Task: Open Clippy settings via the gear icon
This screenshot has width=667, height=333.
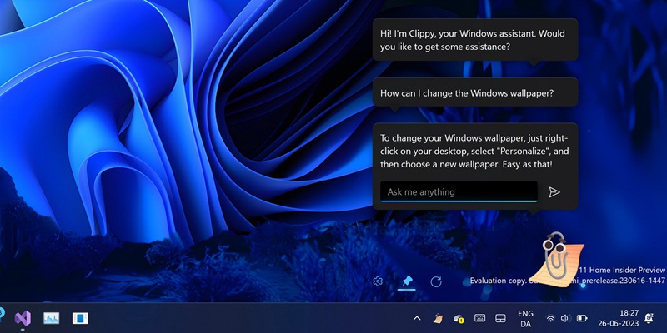Action: click(378, 281)
